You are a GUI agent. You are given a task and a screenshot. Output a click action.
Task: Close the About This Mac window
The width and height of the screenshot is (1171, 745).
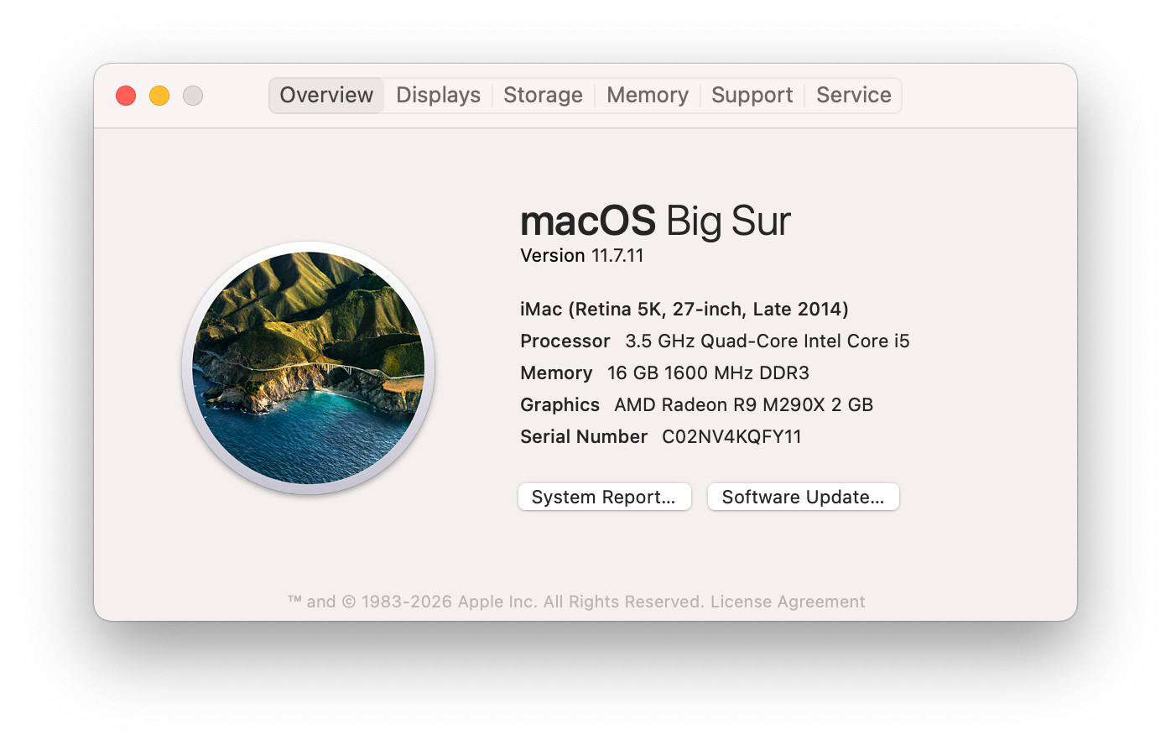pyautogui.click(x=126, y=96)
